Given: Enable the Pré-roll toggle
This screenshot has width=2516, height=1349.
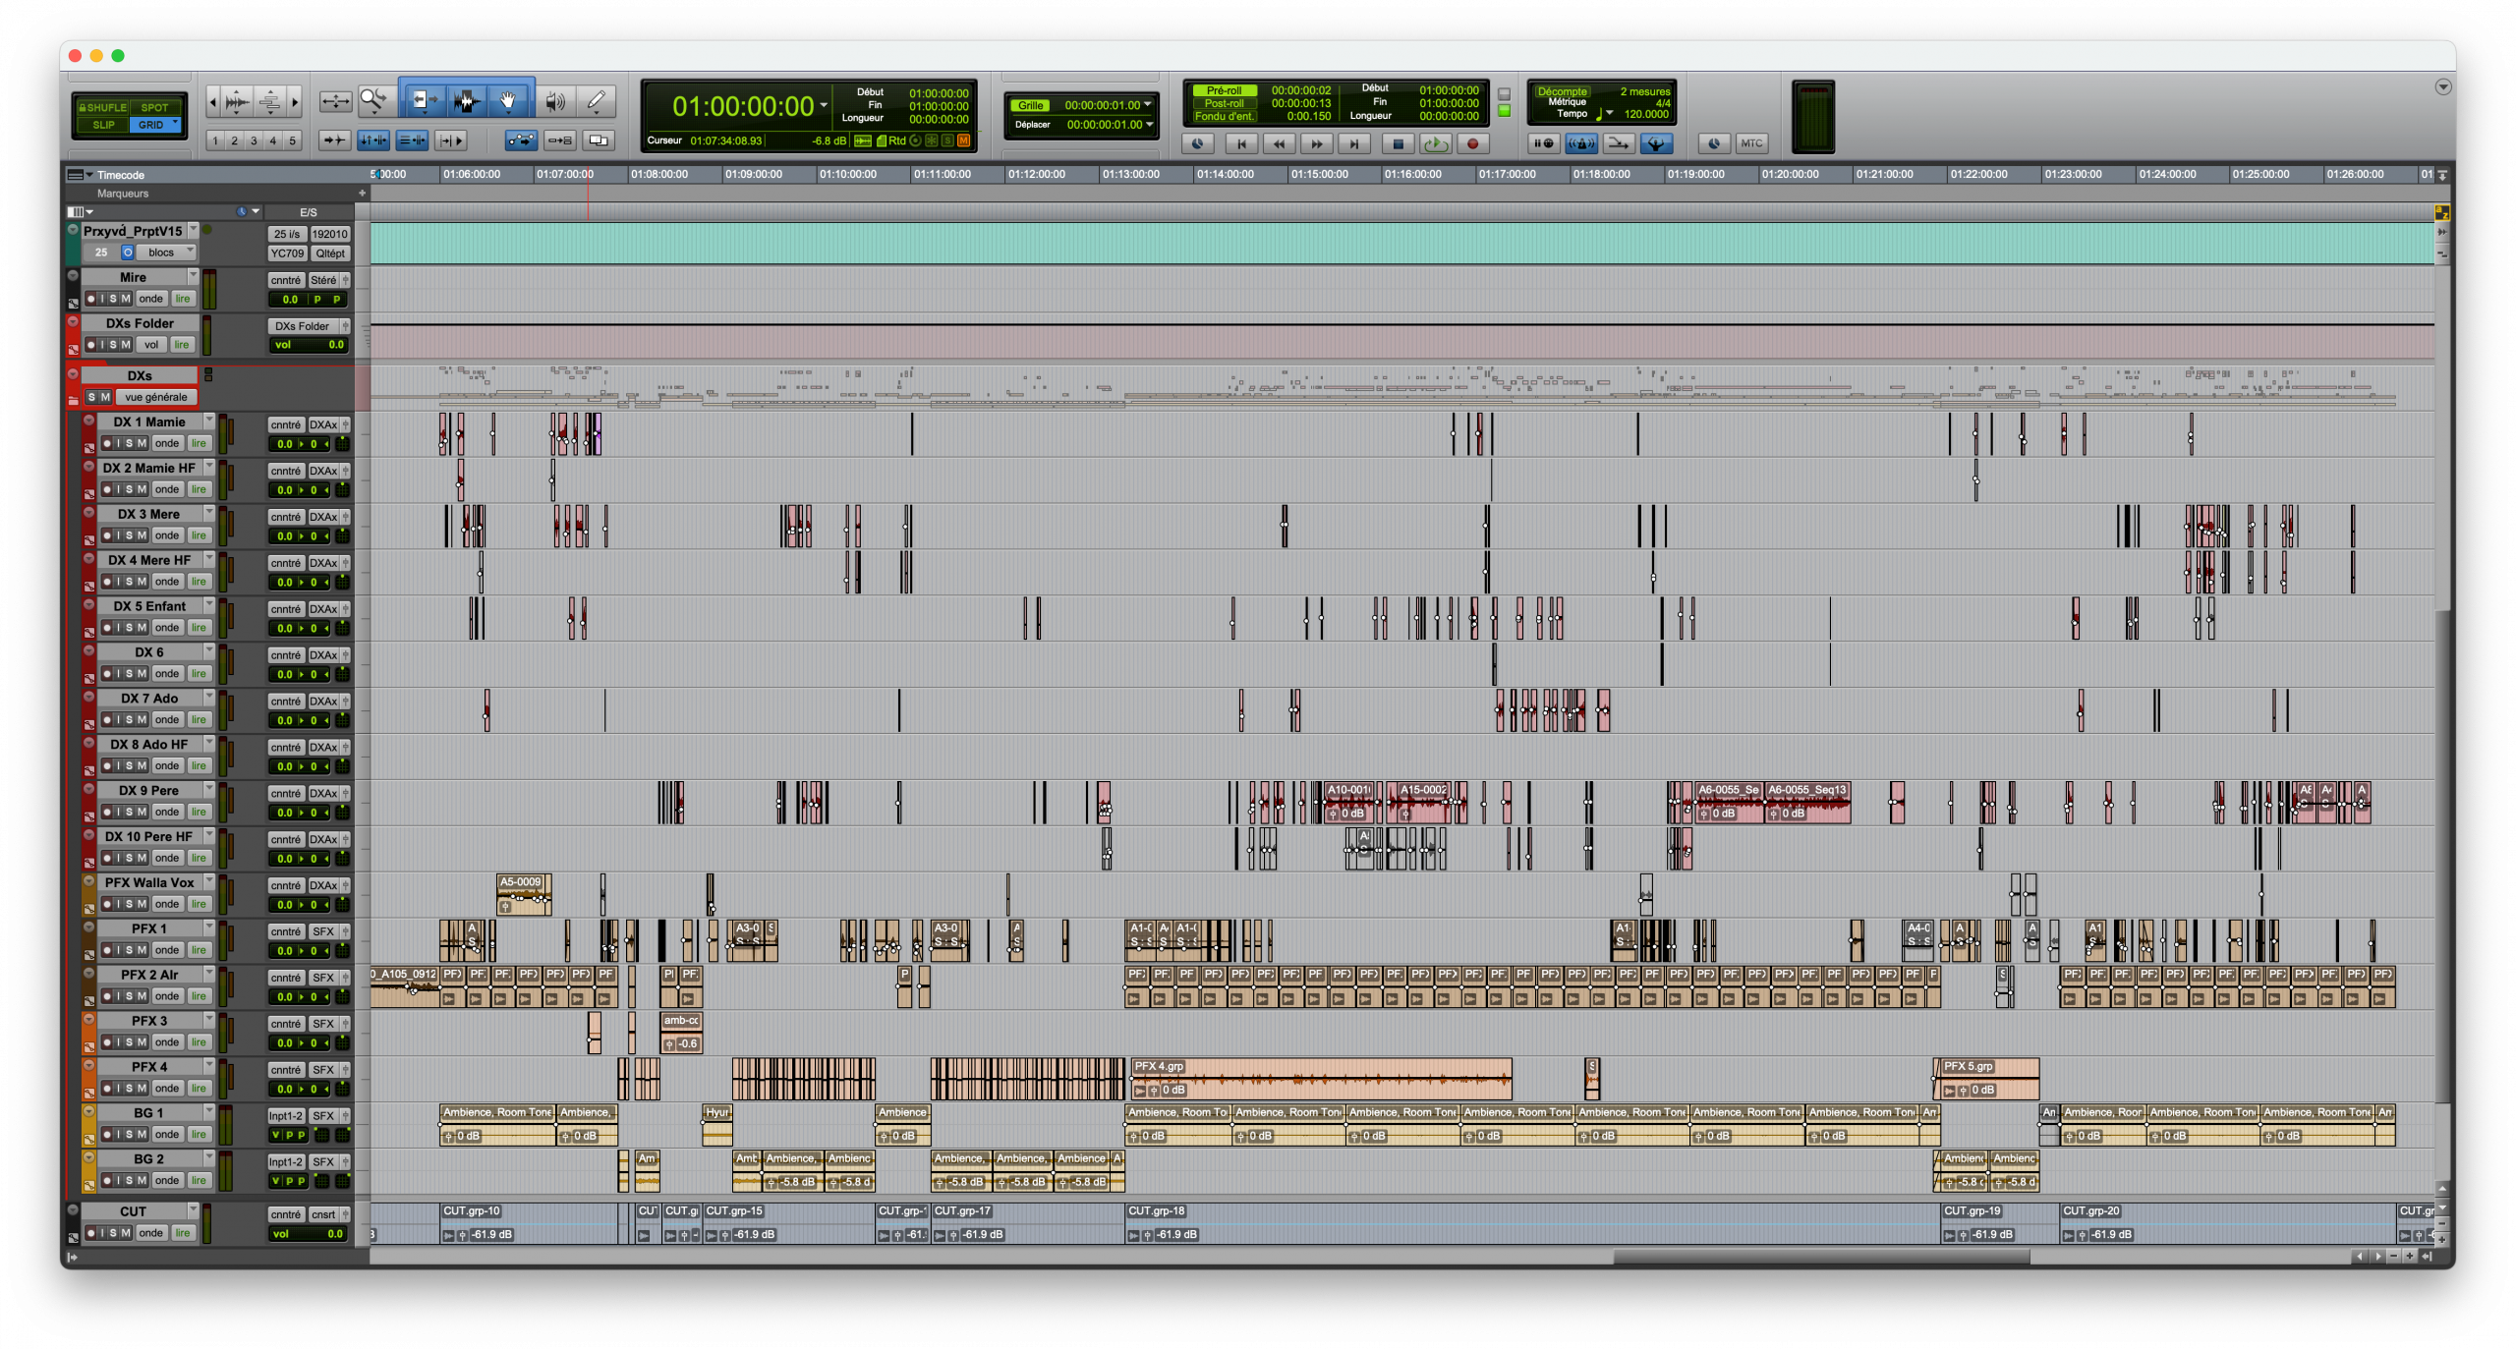Looking at the screenshot, I should click(1224, 90).
